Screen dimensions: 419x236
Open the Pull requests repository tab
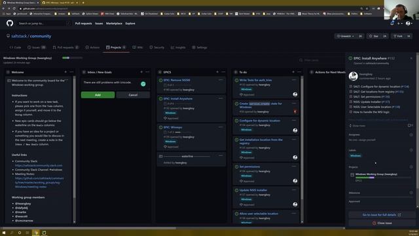coord(65,47)
